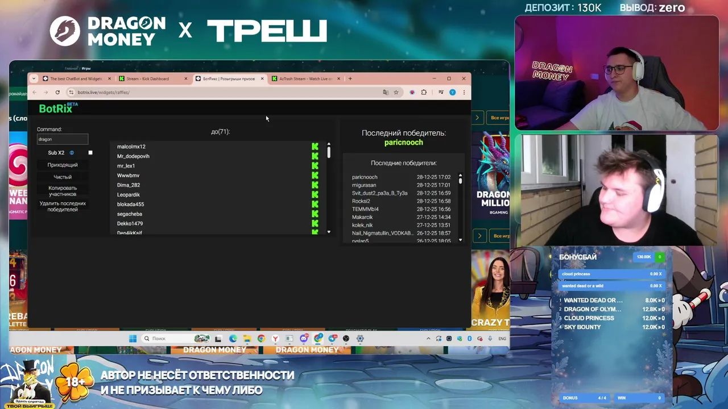Viewport: 728px width, 409px height.
Task: Click winner entry migurasan
Action: pos(364,185)
